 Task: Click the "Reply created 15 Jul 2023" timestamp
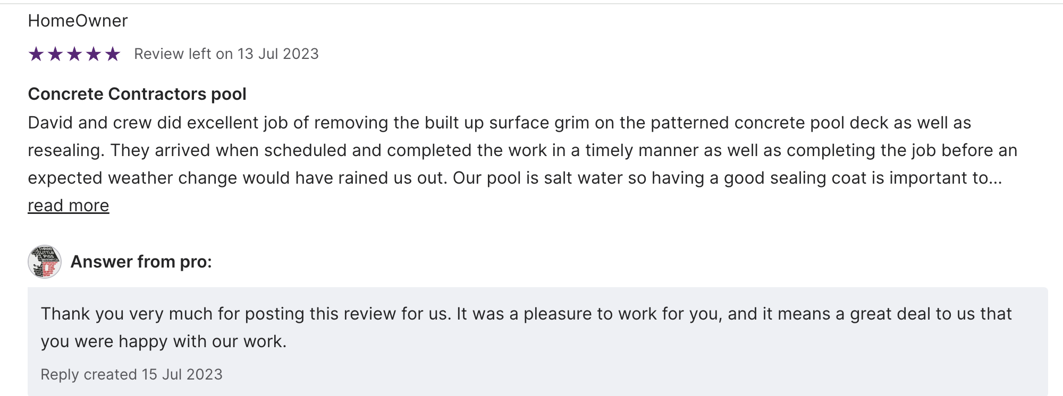tap(131, 374)
